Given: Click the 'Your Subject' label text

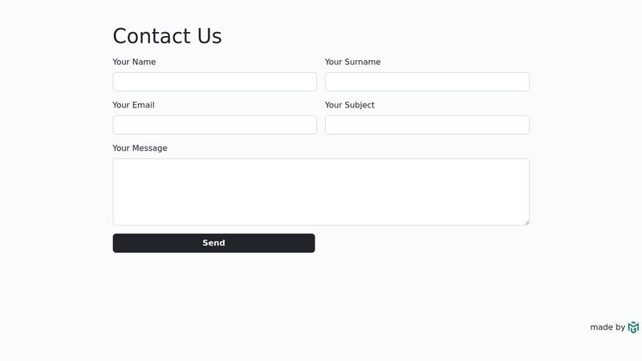Looking at the screenshot, I should click(x=350, y=105).
